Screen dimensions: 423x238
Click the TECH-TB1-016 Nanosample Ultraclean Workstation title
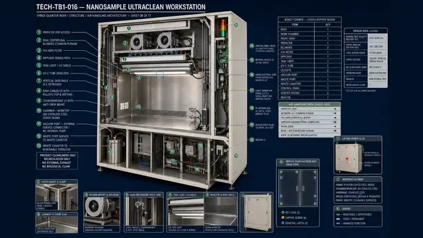[121, 7]
